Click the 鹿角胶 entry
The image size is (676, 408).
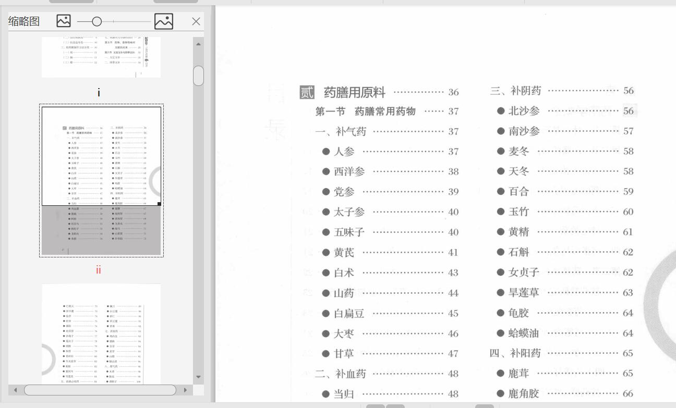(x=565, y=393)
